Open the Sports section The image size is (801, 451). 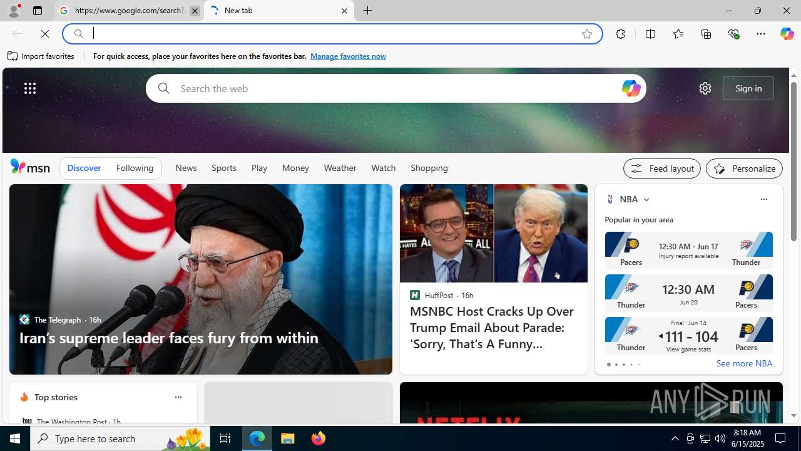pos(224,168)
